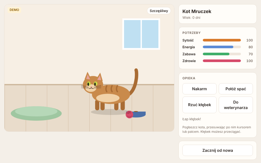Image resolution: width=261 pixels, height=163 pixels.
Task: Click the Kot Mruczek name heading
Action: coord(197,11)
